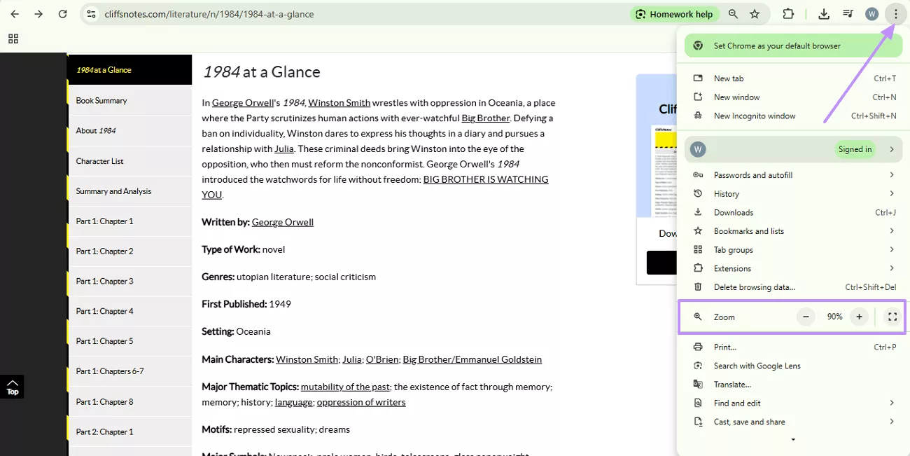This screenshot has width=910, height=456.
Task: Open Downloads from the toolbar icon
Action: point(824,13)
